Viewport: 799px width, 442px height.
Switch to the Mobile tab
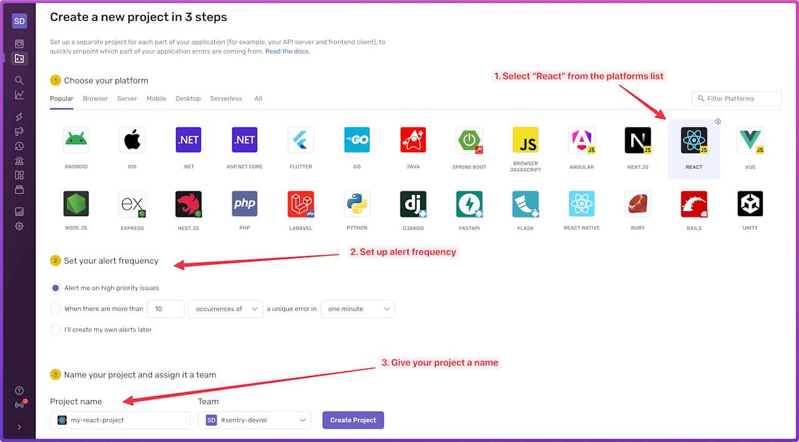click(156, 99)
